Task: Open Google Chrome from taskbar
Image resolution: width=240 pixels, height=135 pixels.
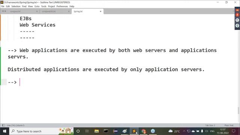Action: click(144, 131)
